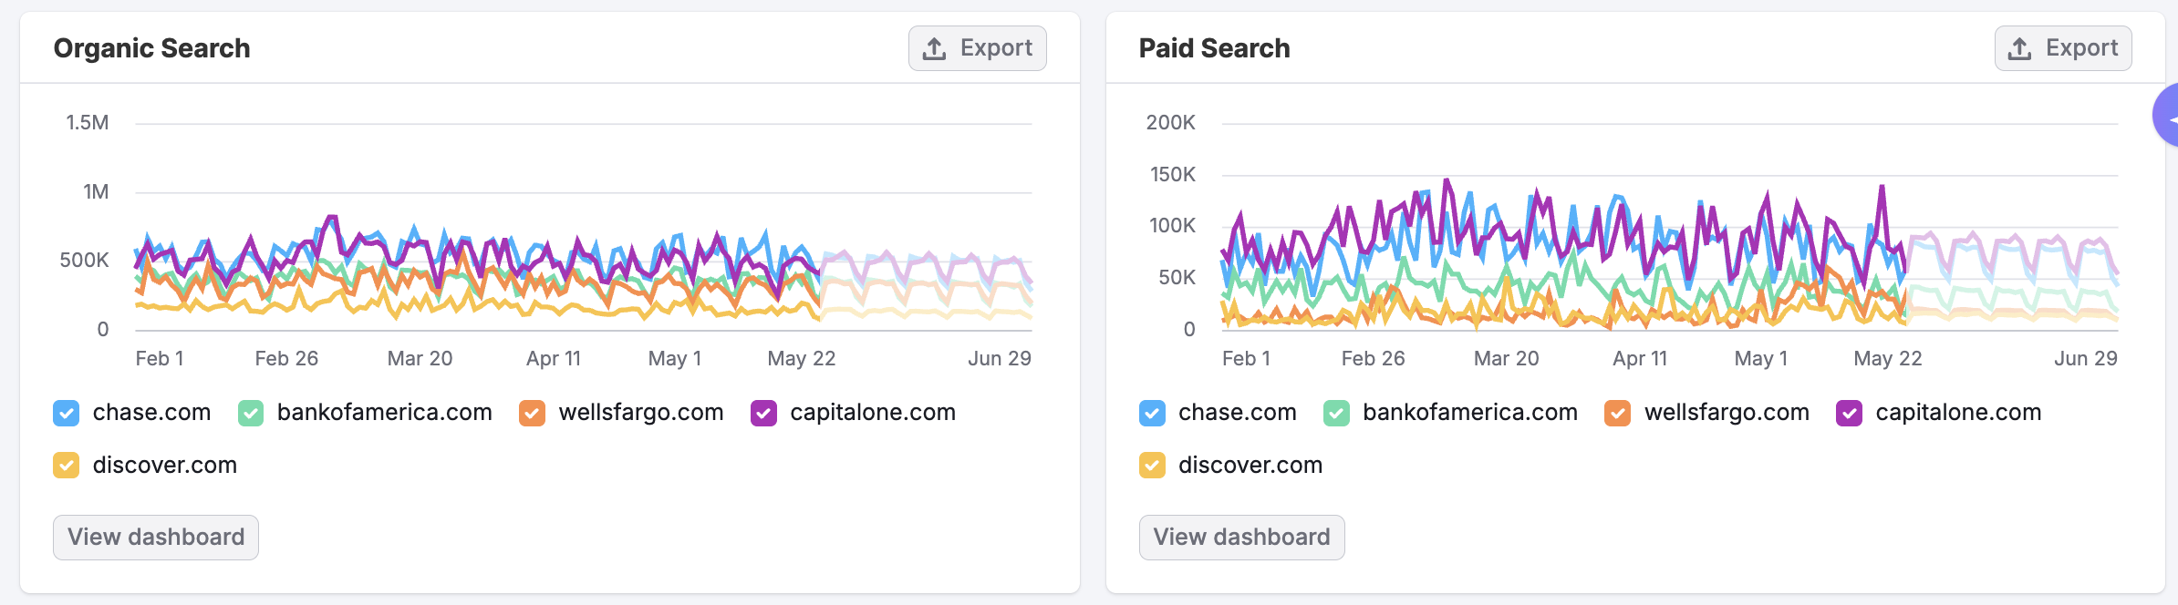Disable wellsfargo.com checkbox in Organic Search
2178x605 pixels.
[532, 414]
